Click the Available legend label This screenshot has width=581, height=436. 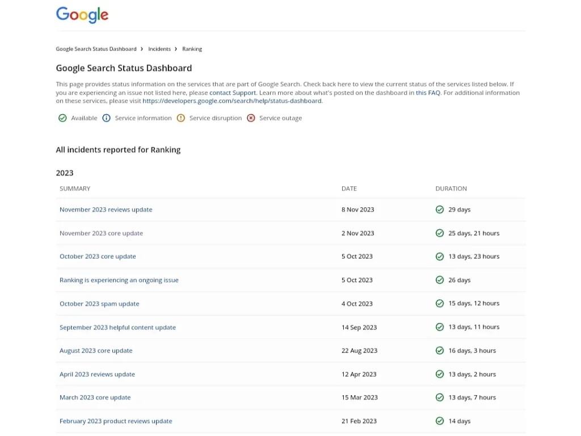[84, 118]
